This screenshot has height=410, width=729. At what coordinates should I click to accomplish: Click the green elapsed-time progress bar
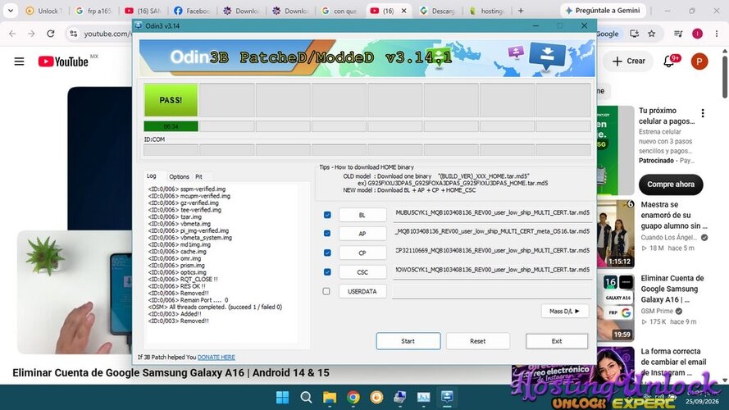click(x=171, y=126)
